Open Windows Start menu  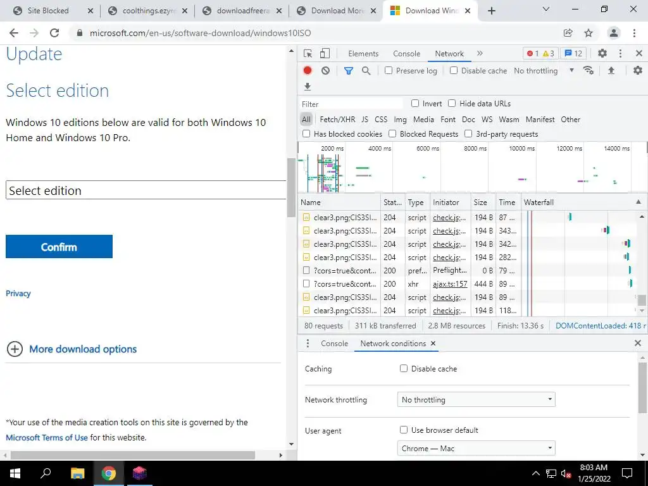click(15, 473)
